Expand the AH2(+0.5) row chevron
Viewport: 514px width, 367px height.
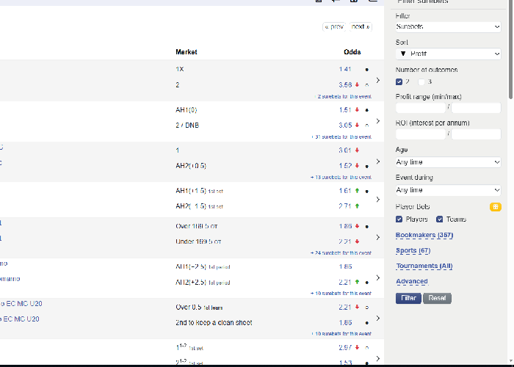point(378,161)
